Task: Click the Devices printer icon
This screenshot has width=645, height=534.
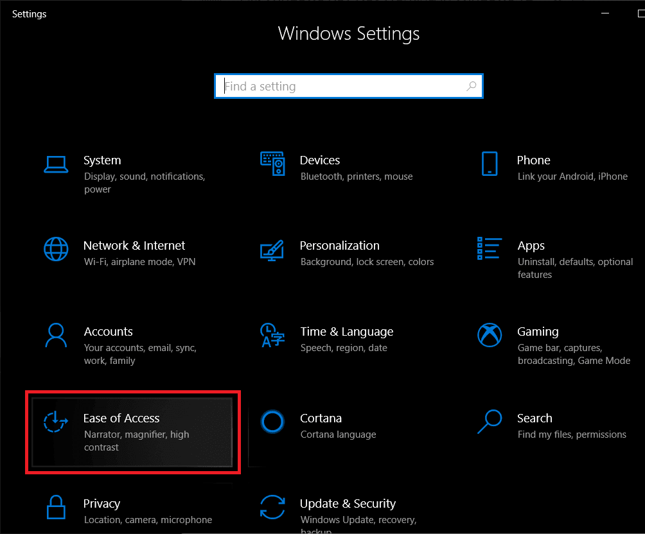Action: click(x=272, y=164)
